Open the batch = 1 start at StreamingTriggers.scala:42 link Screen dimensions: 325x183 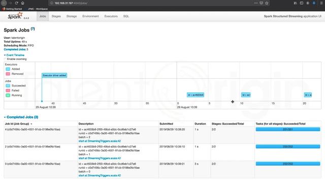point(100,158)
